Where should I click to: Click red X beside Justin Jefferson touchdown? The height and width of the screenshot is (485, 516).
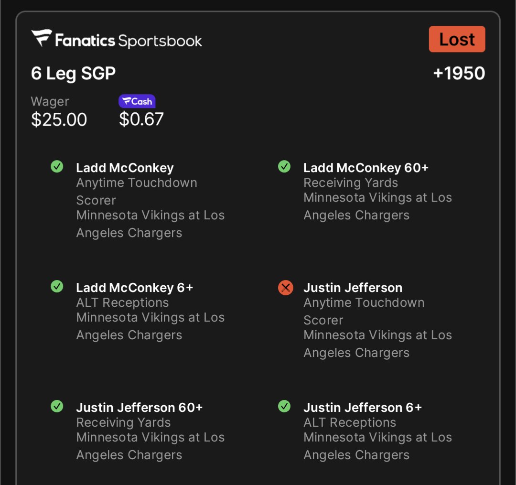[x=286, y=288]
